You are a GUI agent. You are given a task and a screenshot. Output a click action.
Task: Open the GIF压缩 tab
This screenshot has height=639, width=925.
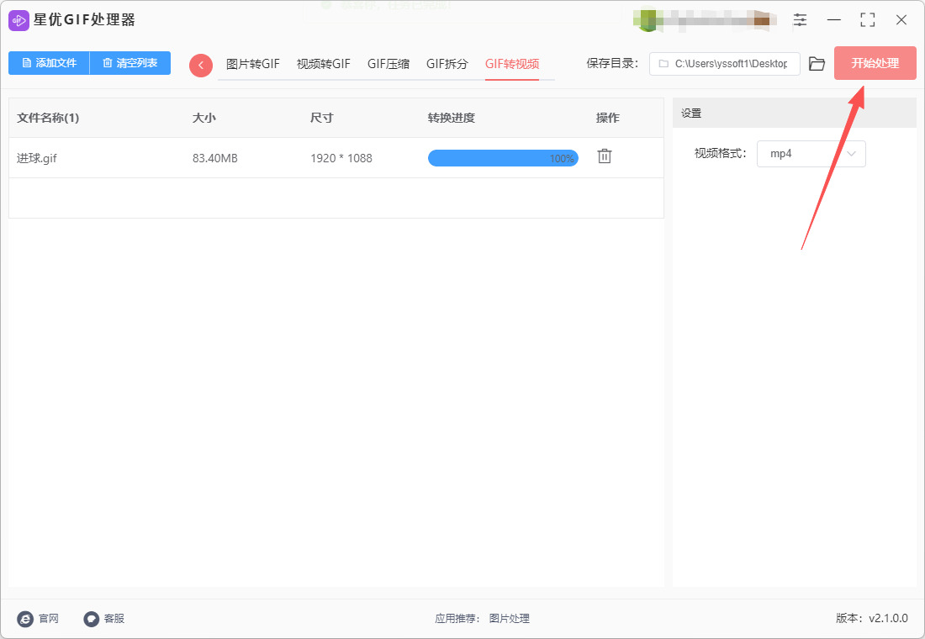(388, 64)
